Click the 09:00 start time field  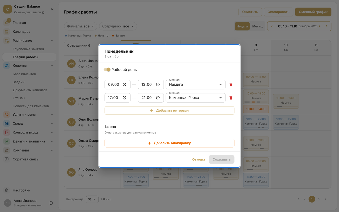[117, 85]
